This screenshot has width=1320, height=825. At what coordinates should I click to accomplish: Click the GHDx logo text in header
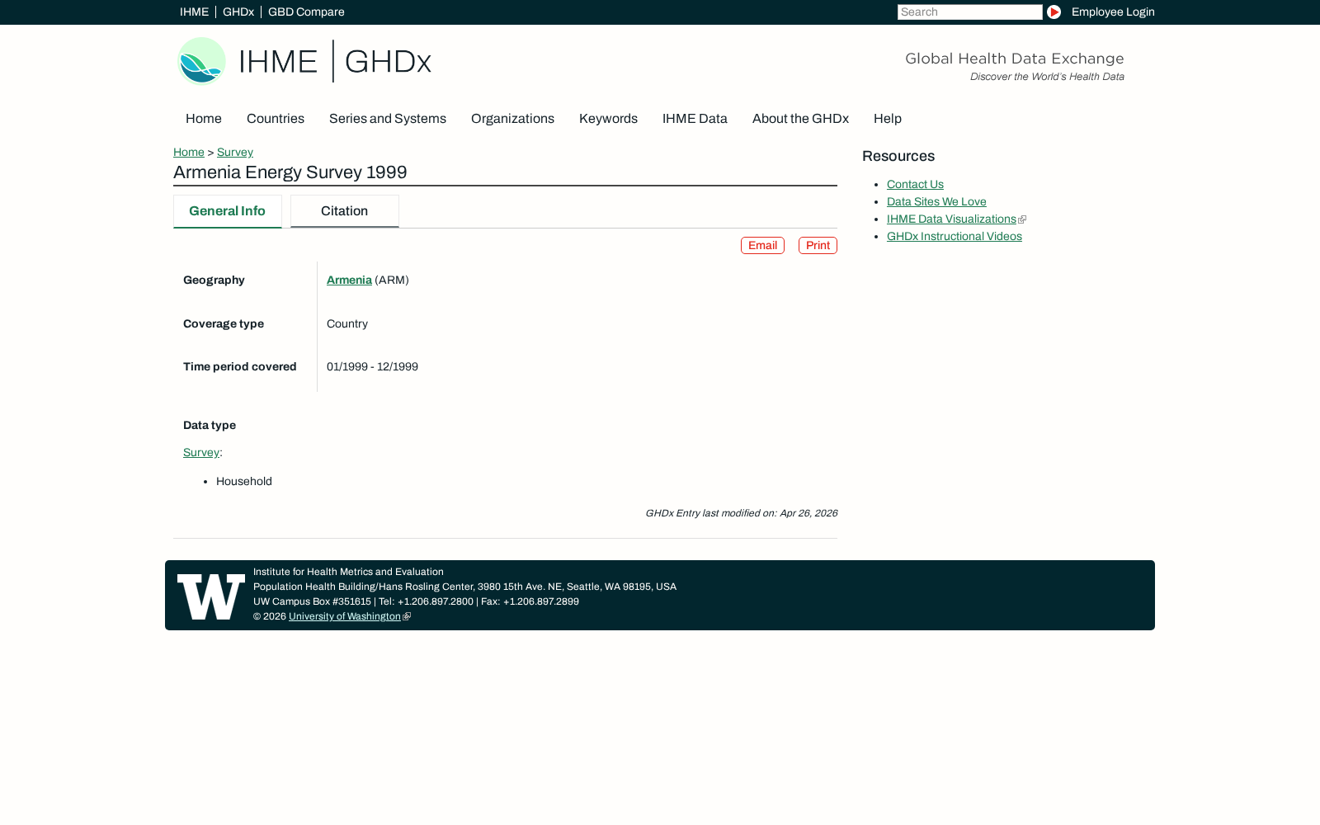click(388, 62)
